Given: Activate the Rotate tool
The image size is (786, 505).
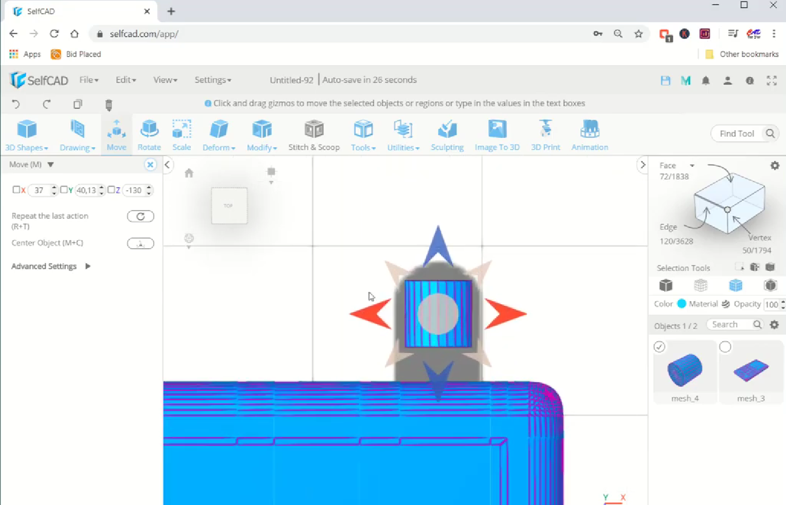Looking at the screenshot, I should tap(149, 135).
